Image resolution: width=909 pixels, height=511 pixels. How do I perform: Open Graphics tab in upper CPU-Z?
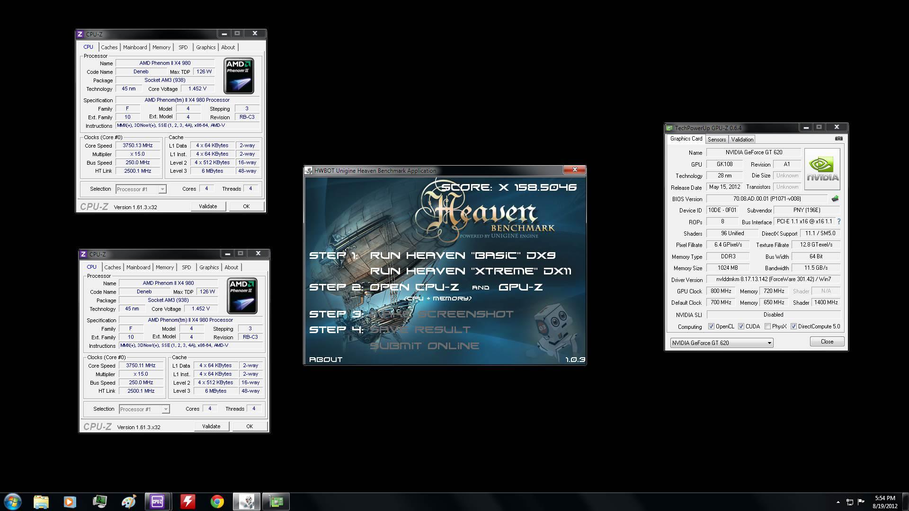tap(206, 47)
